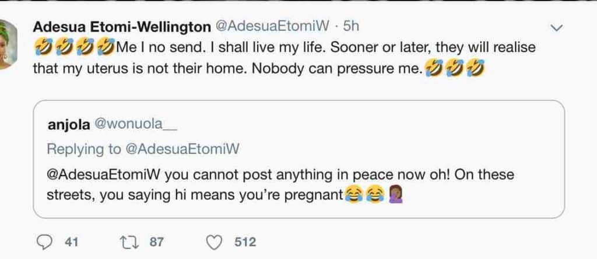Click the retweet count 87

(x=157, y=242)
